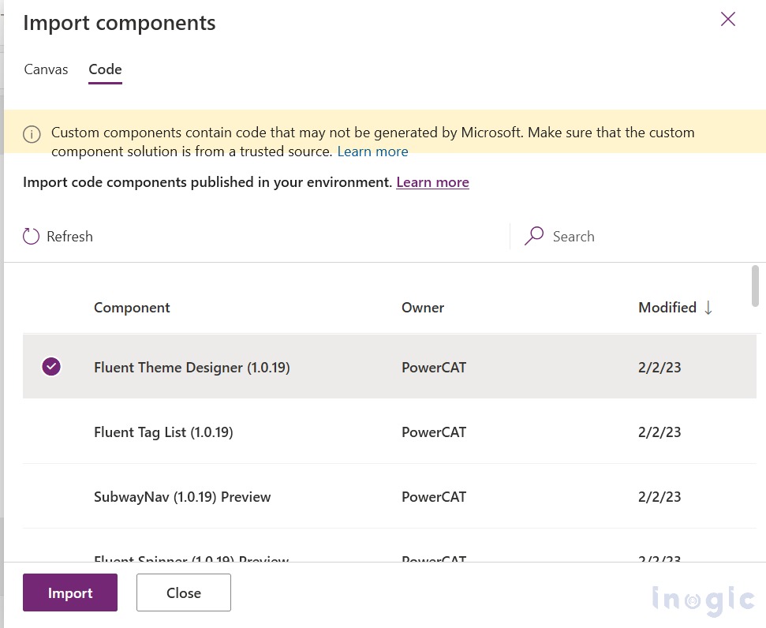
Task: Click the Refresh icon to reload components
Action: click(x=31, y=236)
